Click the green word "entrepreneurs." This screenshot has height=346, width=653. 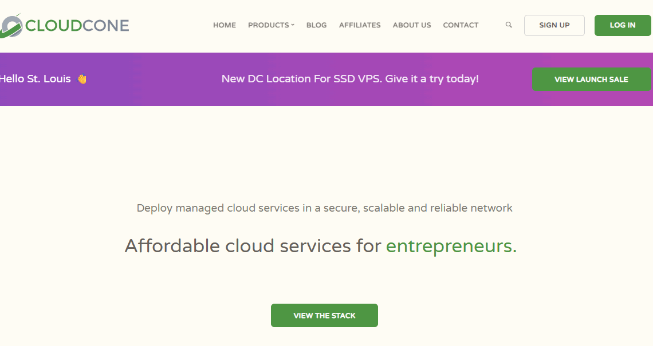pyautogui.click(x=451, y=246)
